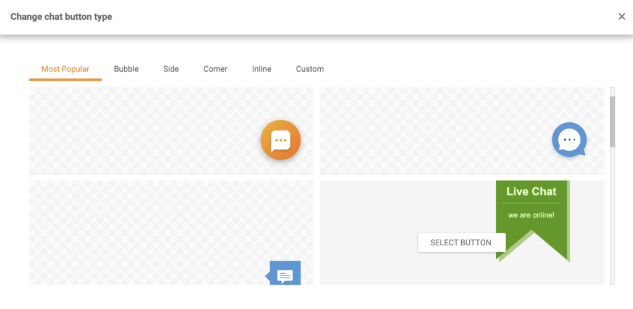633x309 pixels.
Task: Open the Bubble tab
Action: pyautogui.click(x=126, y=69)
